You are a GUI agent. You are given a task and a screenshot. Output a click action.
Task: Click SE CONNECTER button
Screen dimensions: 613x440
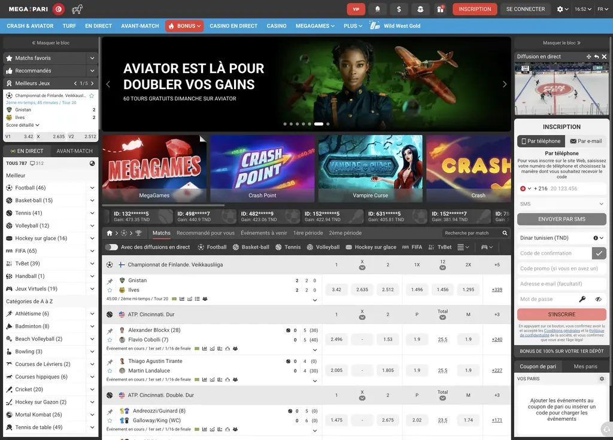pyautogui.click(x=526, y=9)
